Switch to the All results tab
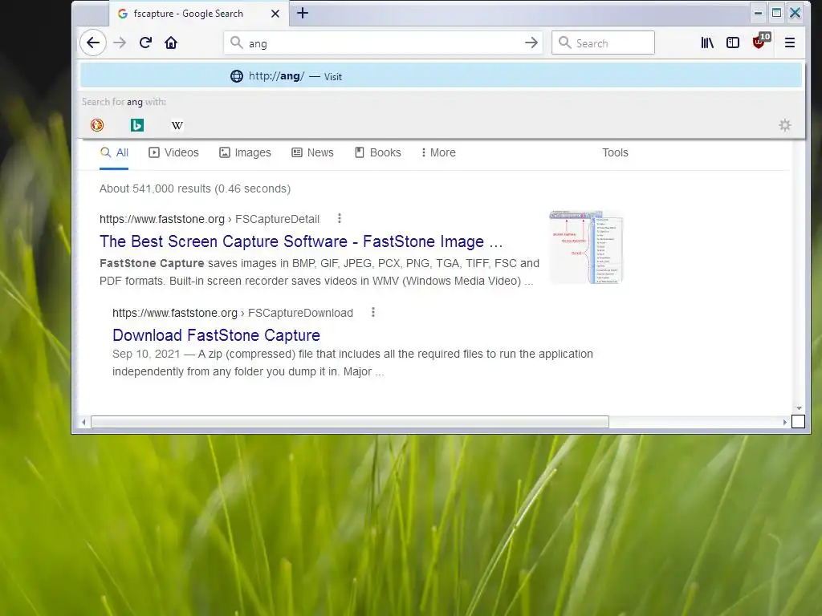Viewport: 822px width, 616px height. tap(114, 153)
